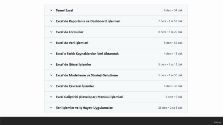Expand Excel'de Raporlama ve Dashboard İşlemleri chevron

(x=51, y=21)
